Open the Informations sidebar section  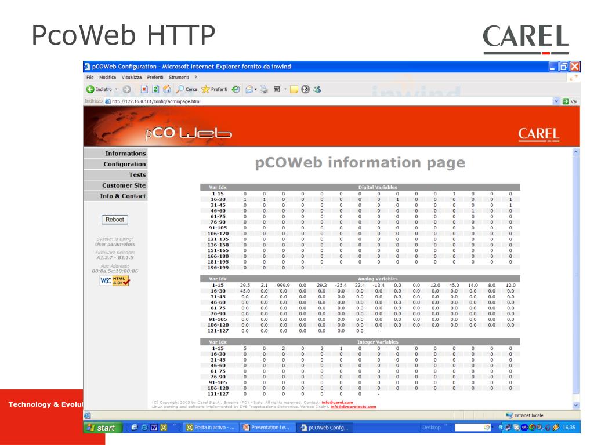(115, 153)
